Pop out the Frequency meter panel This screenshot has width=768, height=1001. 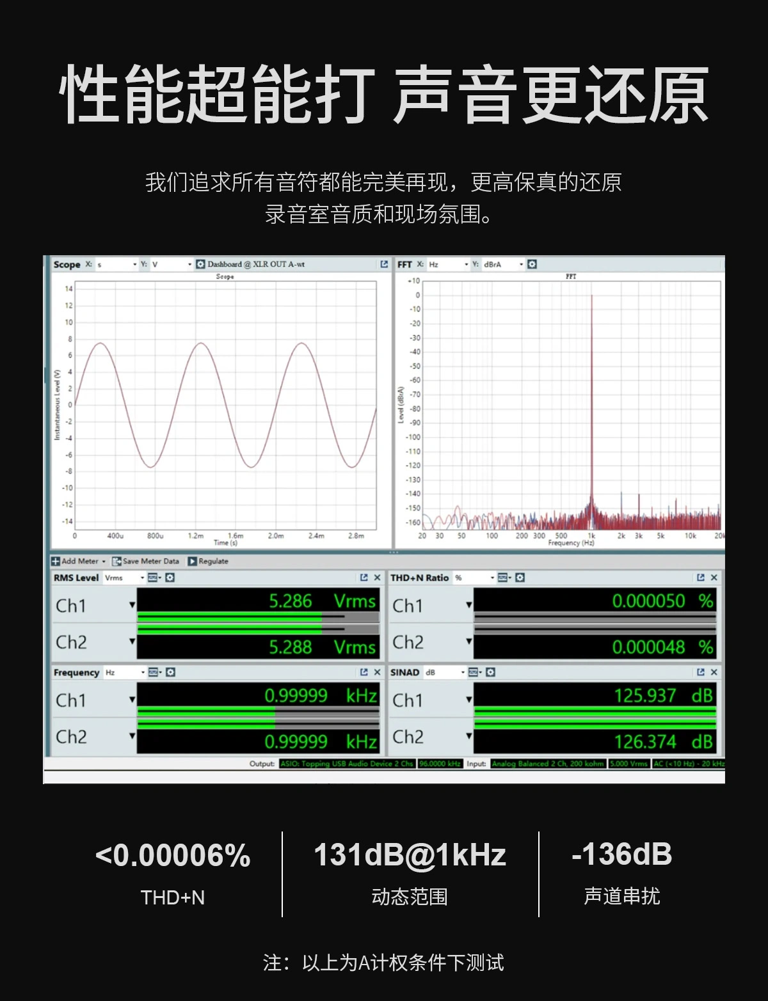coord(364,672)
